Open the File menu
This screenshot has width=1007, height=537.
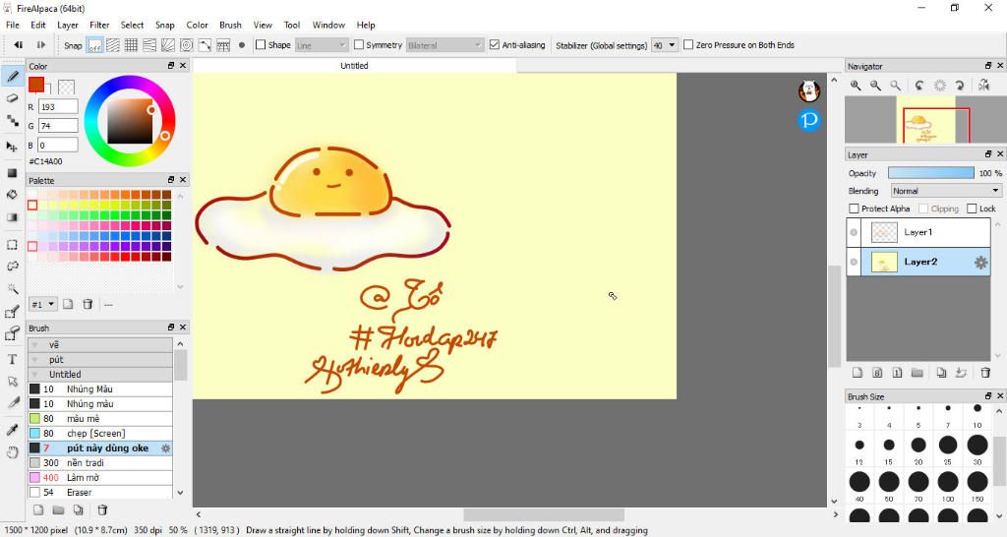tap(13, 25)
